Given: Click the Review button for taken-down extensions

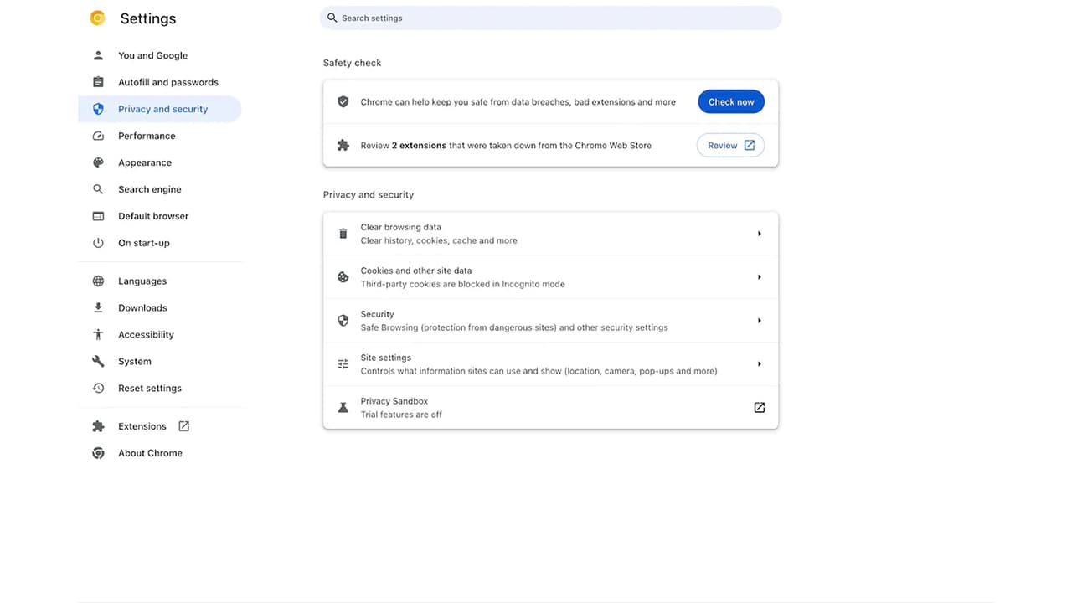Looking at the screenshot, I should (730, 145).
